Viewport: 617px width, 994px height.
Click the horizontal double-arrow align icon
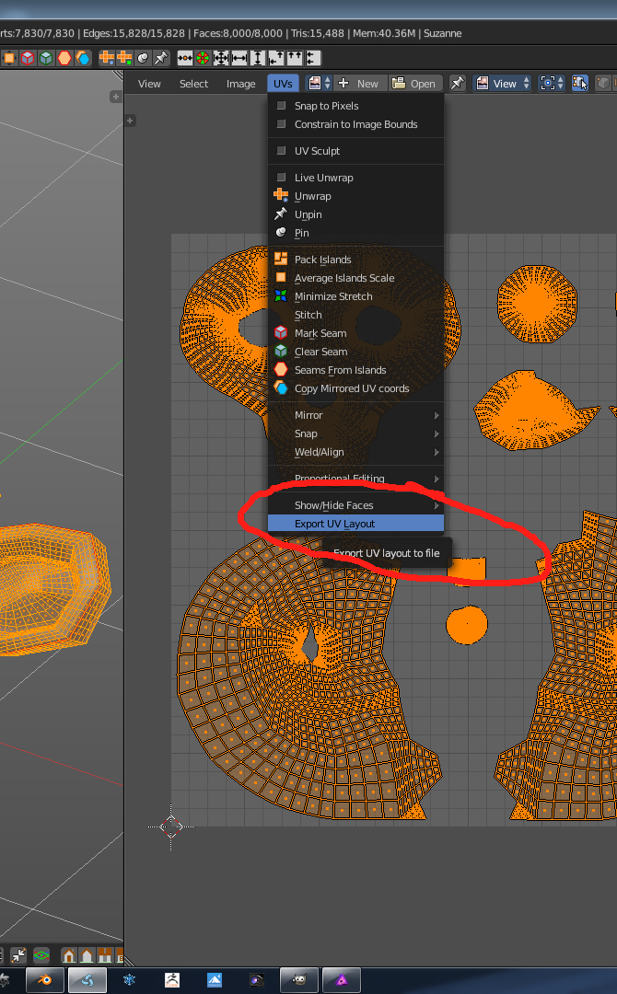point(239,58)
